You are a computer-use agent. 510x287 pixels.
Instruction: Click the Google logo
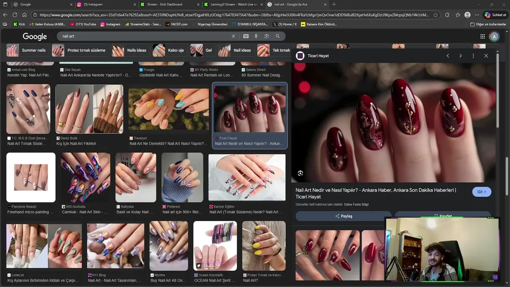coord(35,37)
